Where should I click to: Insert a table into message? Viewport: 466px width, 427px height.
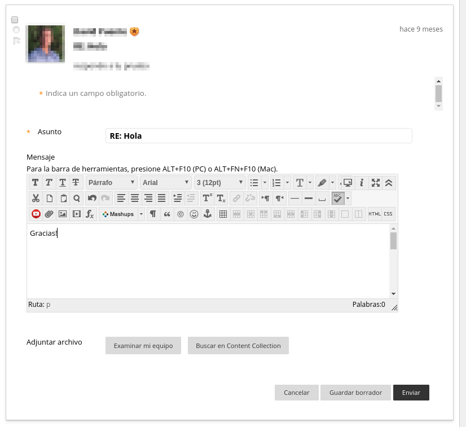tap(223, 214)
